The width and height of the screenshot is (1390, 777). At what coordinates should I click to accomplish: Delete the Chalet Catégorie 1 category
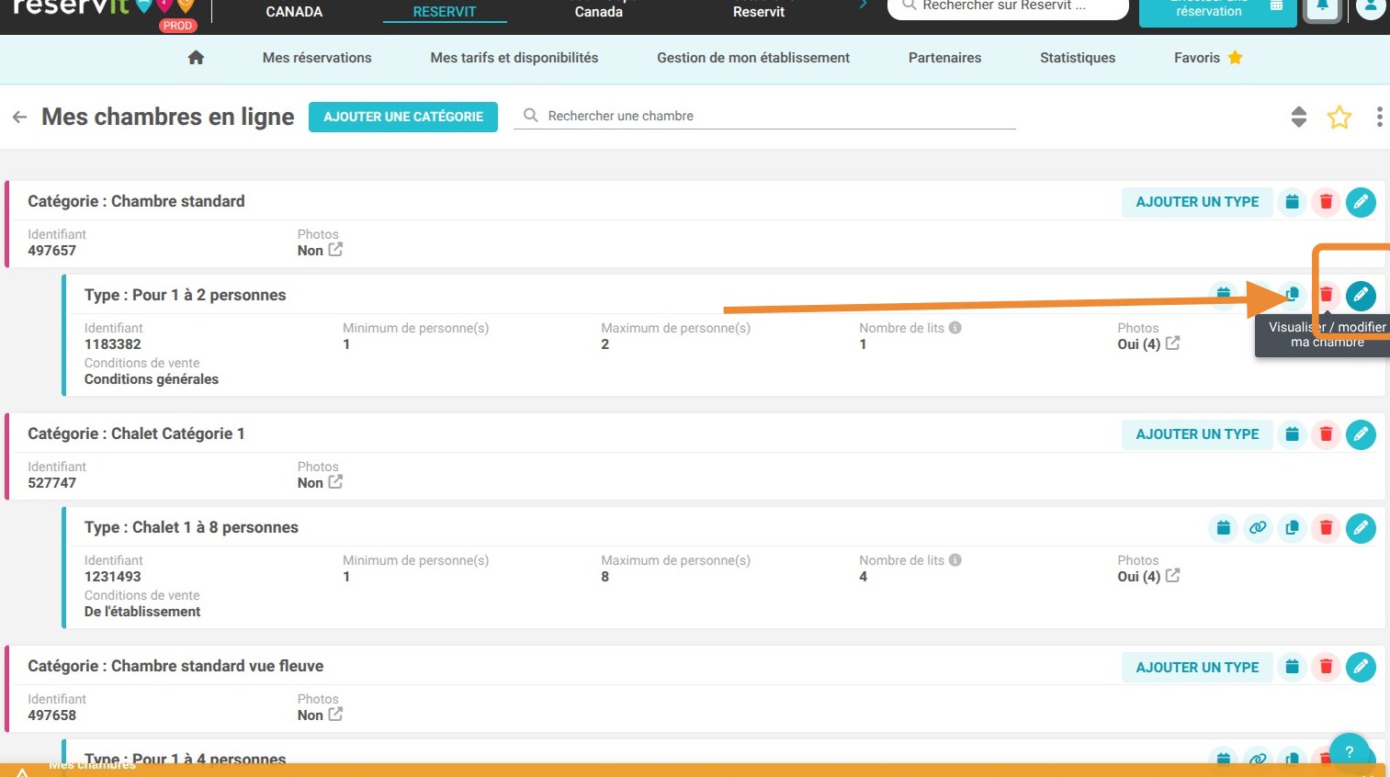tap(1326, 434)
